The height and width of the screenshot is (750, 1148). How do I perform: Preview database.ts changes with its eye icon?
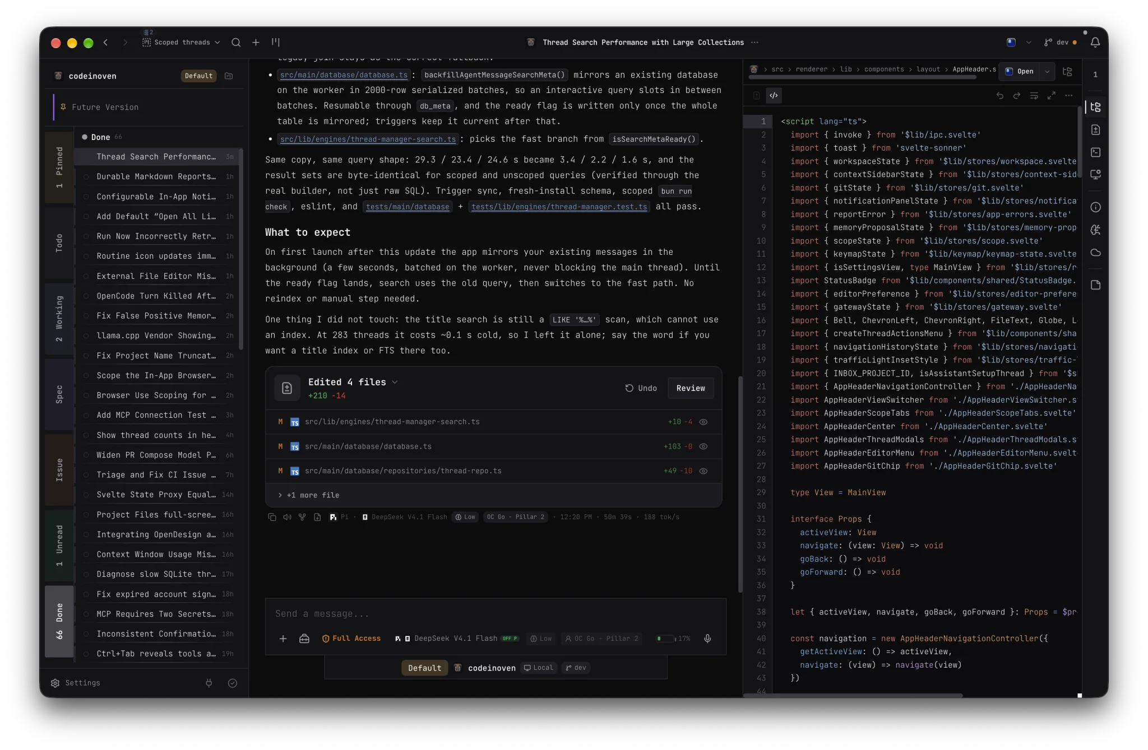(703, 446)
